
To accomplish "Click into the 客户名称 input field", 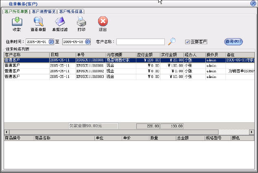I will pos(140,41).
